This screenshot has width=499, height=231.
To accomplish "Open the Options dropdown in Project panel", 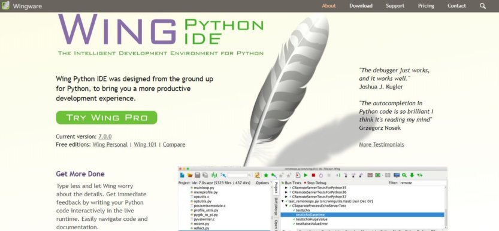I will point(264,183).
